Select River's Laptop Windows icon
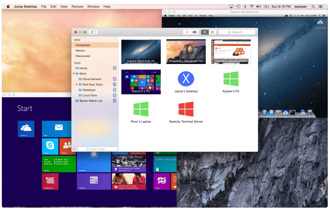The height and width of the screenshot is (210, 330). pos(141,109)
